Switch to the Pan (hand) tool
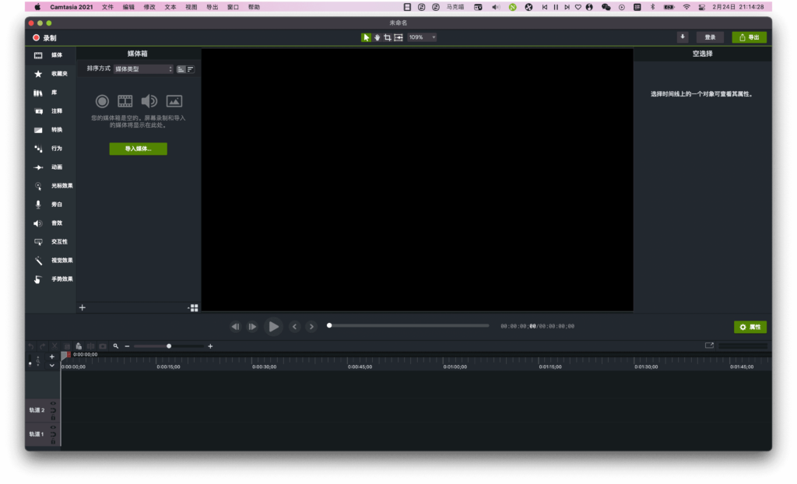 point(377,37)
